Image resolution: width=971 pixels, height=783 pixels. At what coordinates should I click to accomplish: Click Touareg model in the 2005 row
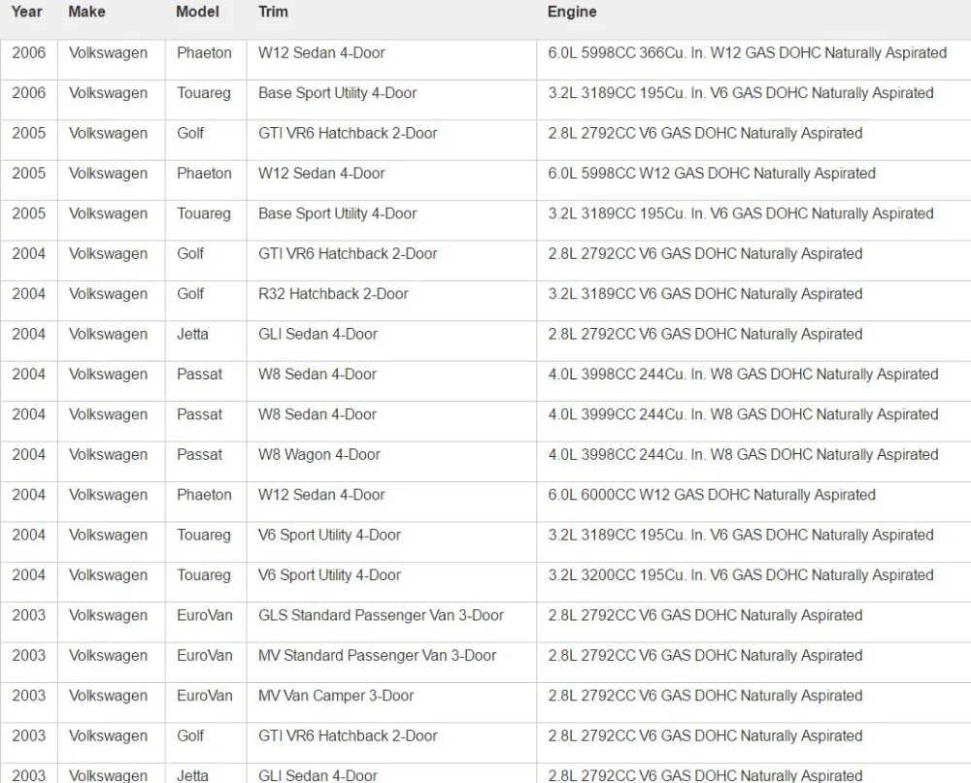[204, 214]
